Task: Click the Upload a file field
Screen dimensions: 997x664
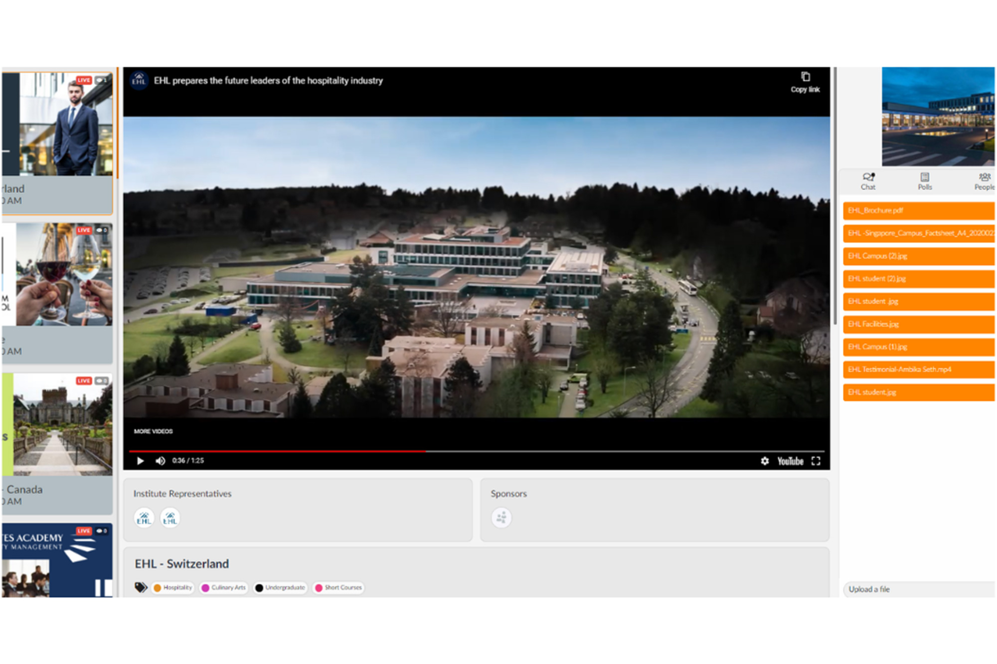Action: [919, 589]
